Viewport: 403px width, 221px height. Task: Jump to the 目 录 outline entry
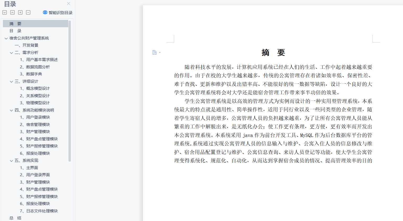[x=15, y=31]
